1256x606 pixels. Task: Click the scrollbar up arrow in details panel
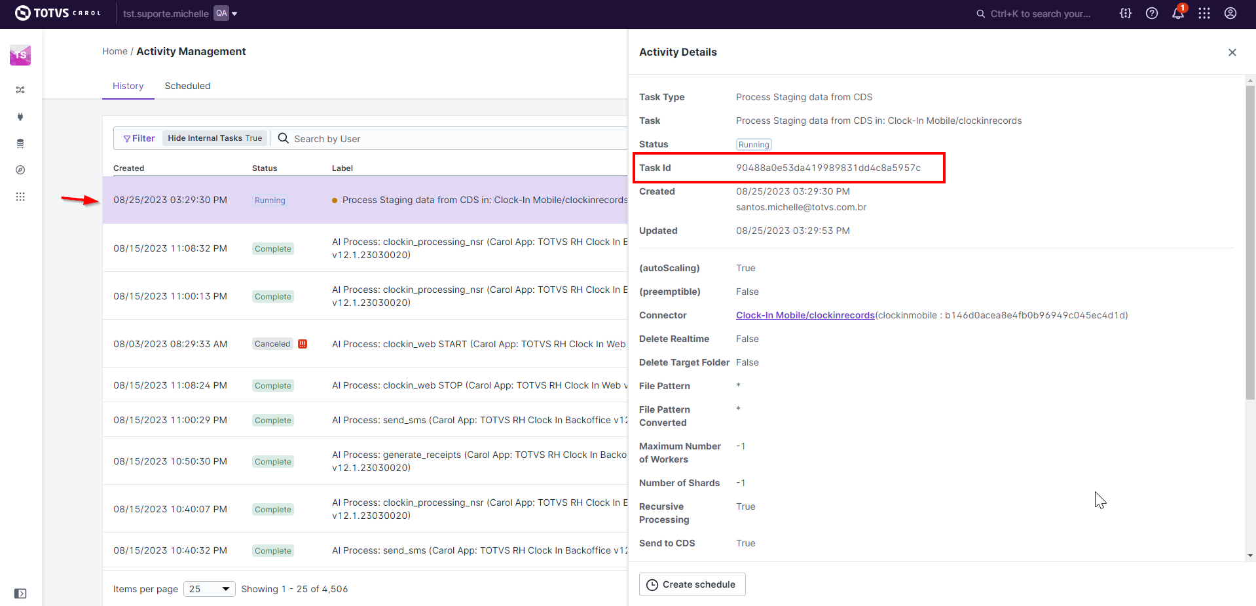tap(1250, 81)
